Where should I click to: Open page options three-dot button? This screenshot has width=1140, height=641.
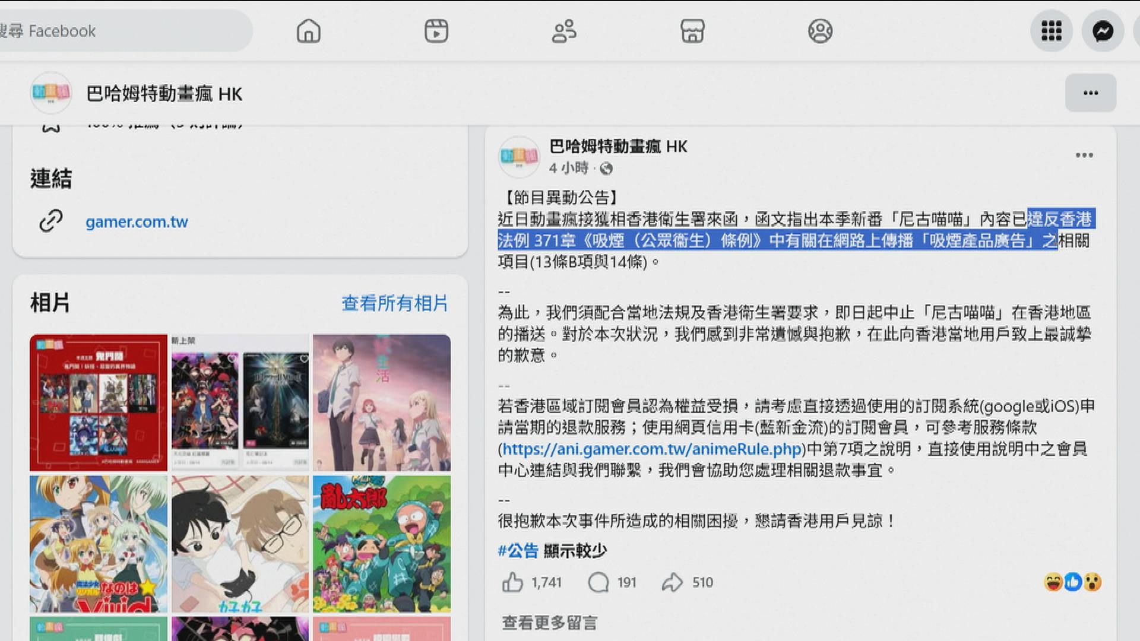click(x=1091, y=93)
